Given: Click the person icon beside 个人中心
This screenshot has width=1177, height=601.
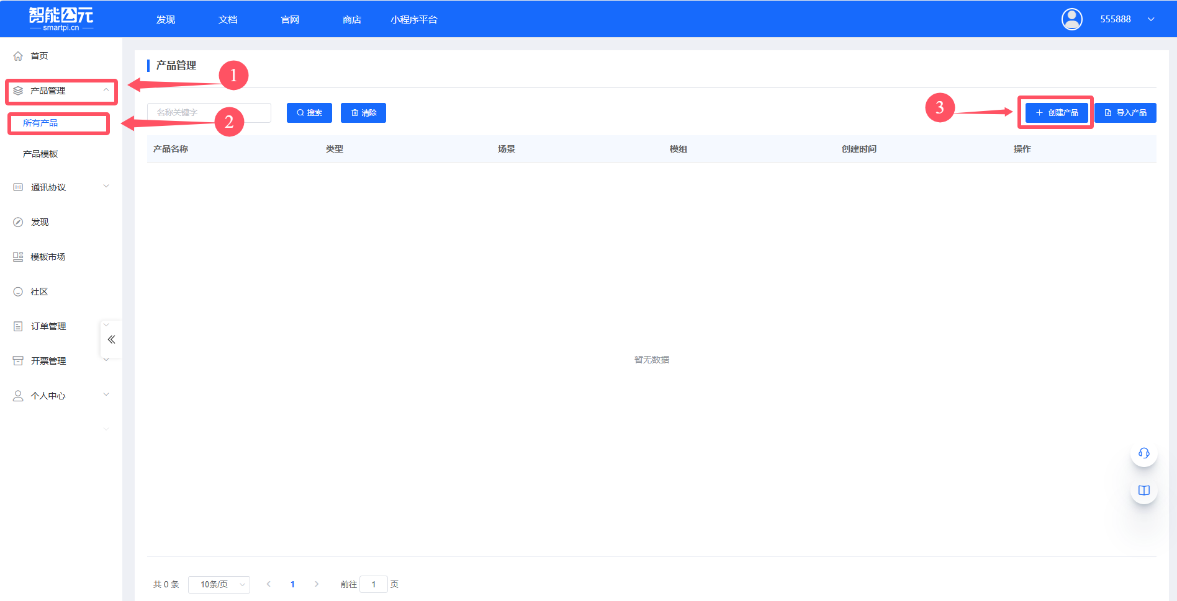Looking at the screenshot, I should click(18, 396).
